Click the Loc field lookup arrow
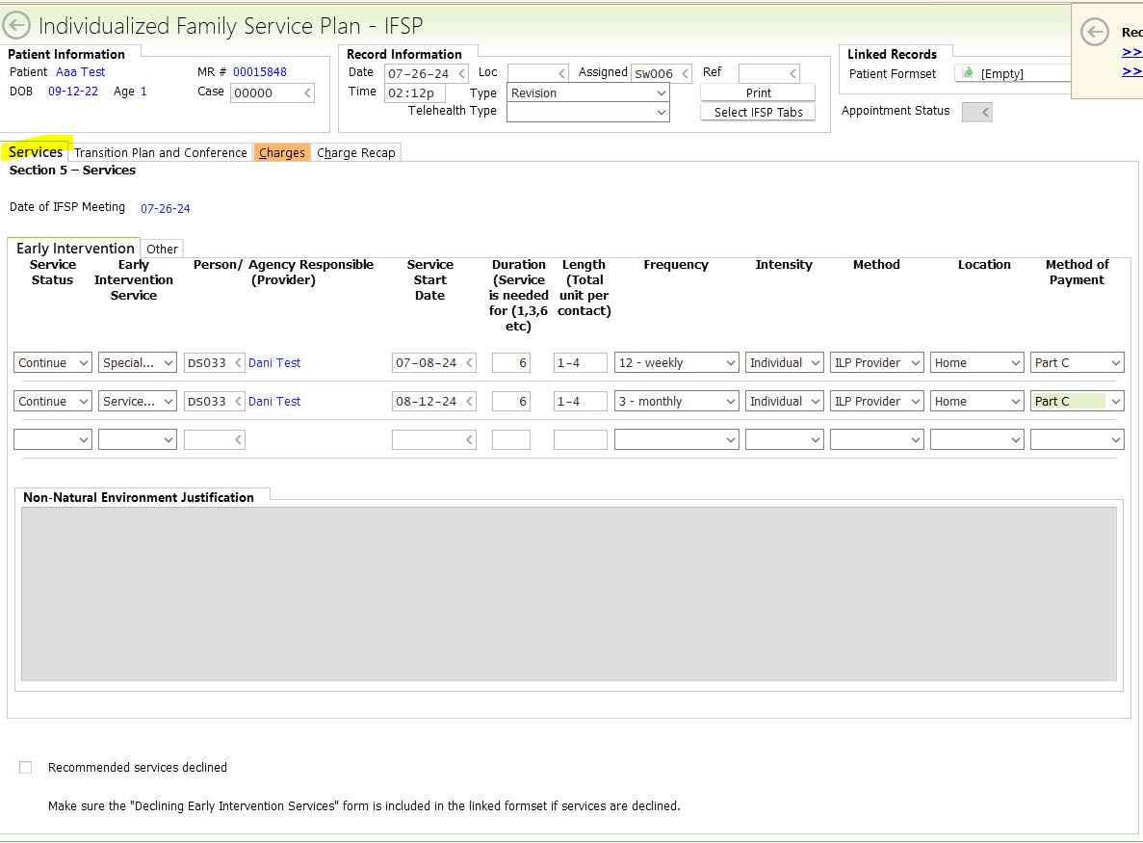1143x843 pixels. coord(561,74)
